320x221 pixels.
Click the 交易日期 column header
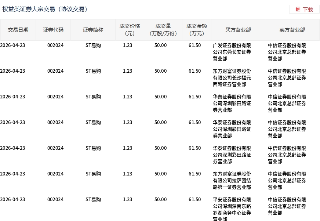(18, 30)
